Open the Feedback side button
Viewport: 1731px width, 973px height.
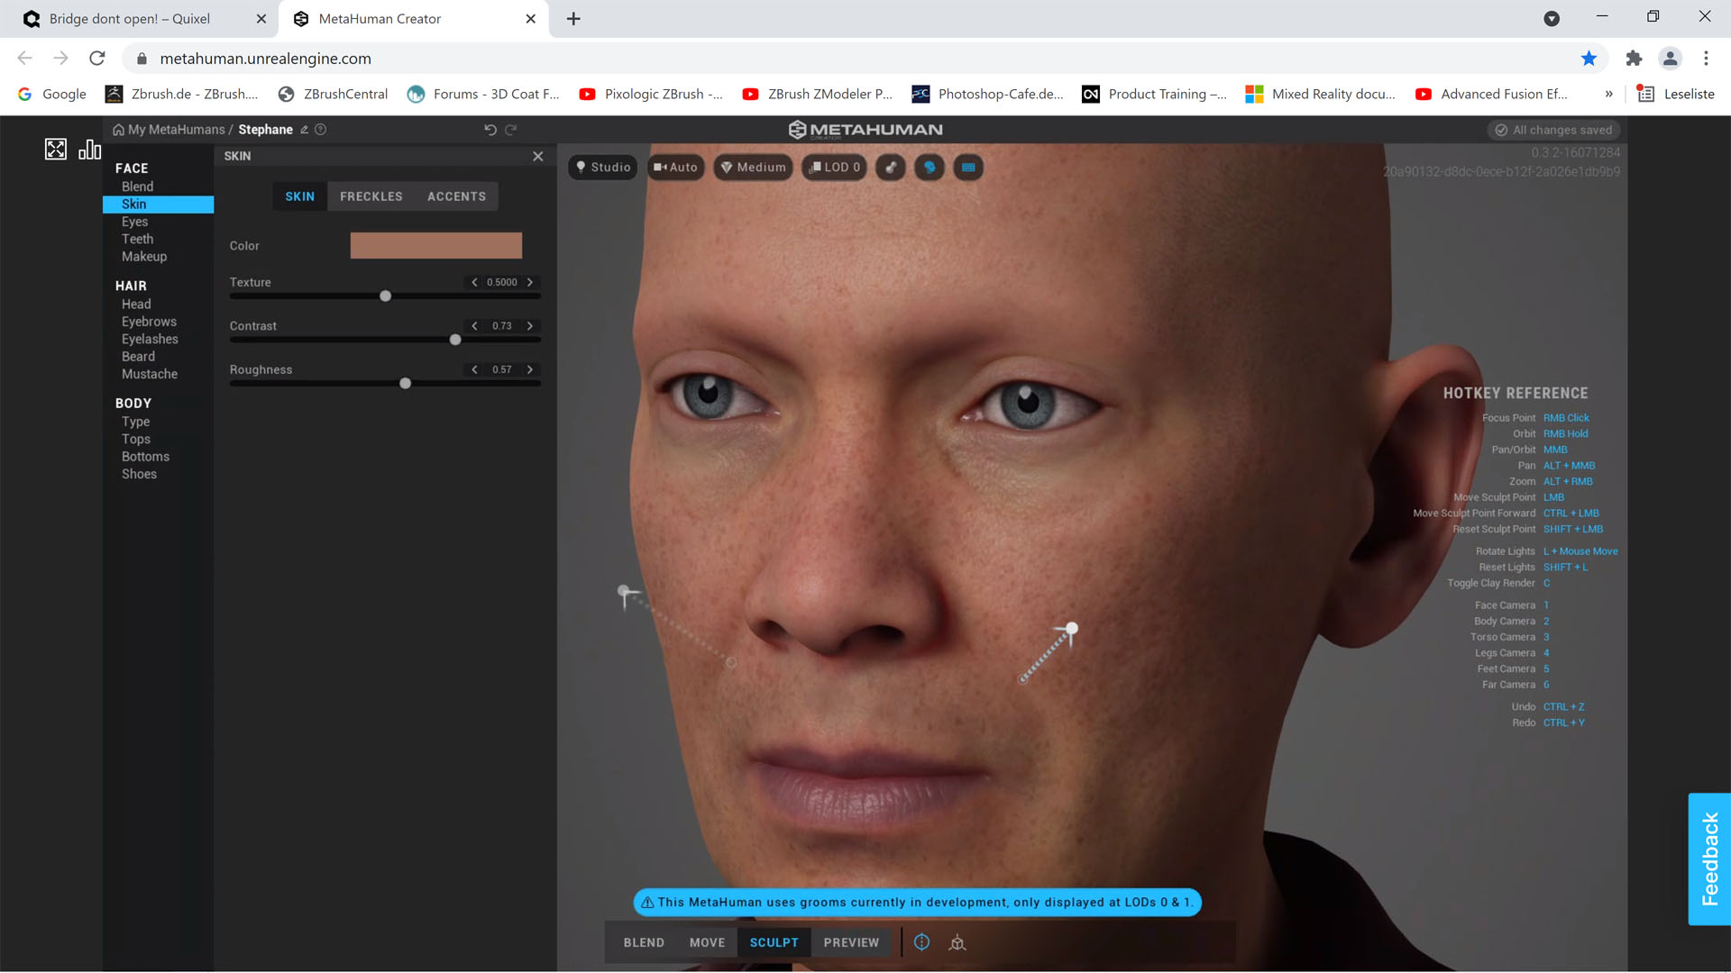click(x=1709, y=859)
